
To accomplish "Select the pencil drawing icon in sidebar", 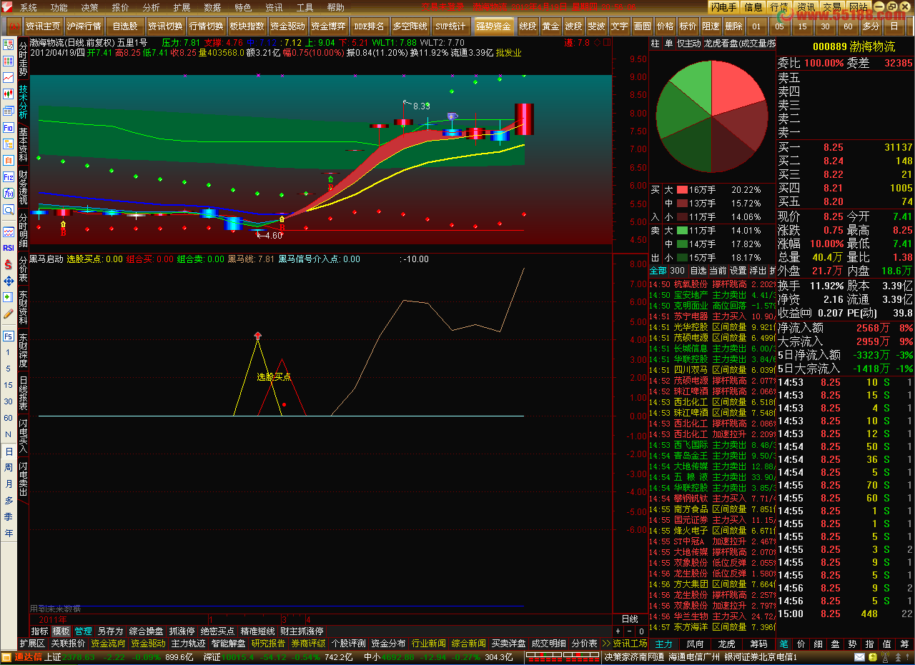I will [9, 314].
